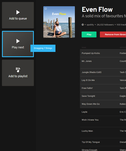Image resolution: width=126 pixels, height=151 pixels.
Task: Select the Lay It On Me track
Action: 103,80
